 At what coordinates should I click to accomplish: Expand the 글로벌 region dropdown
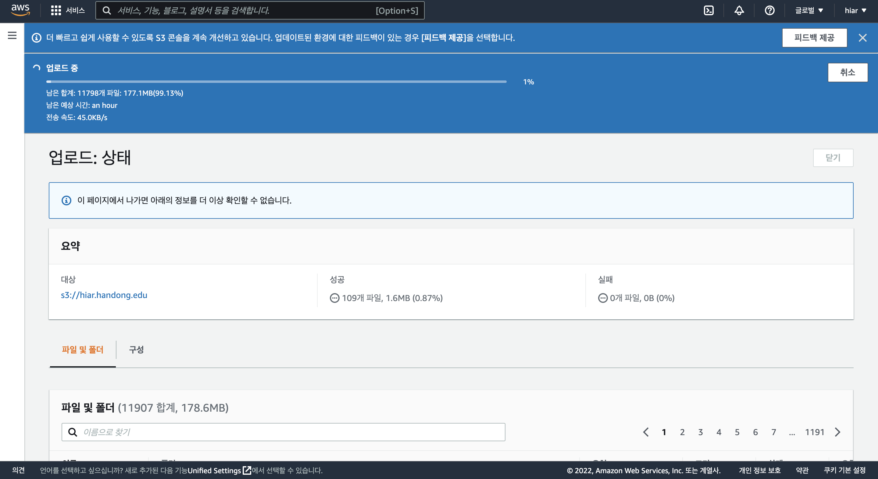809,11
